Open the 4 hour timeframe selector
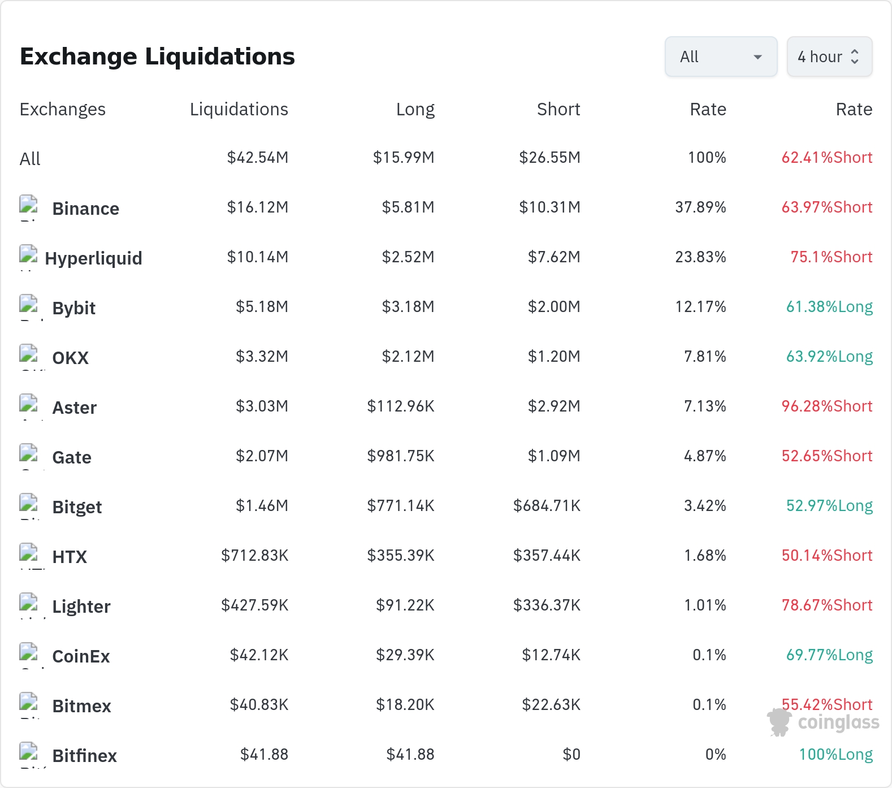 829,57
